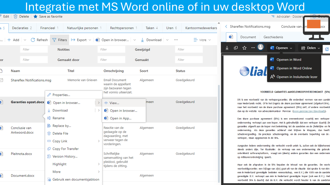Viewport: 330px width, 185px height.
Task: Open the Document tab in preview
Action: [x=248, y=37]
